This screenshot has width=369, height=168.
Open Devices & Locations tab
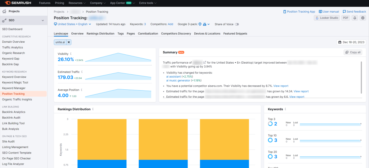[207, 33]
